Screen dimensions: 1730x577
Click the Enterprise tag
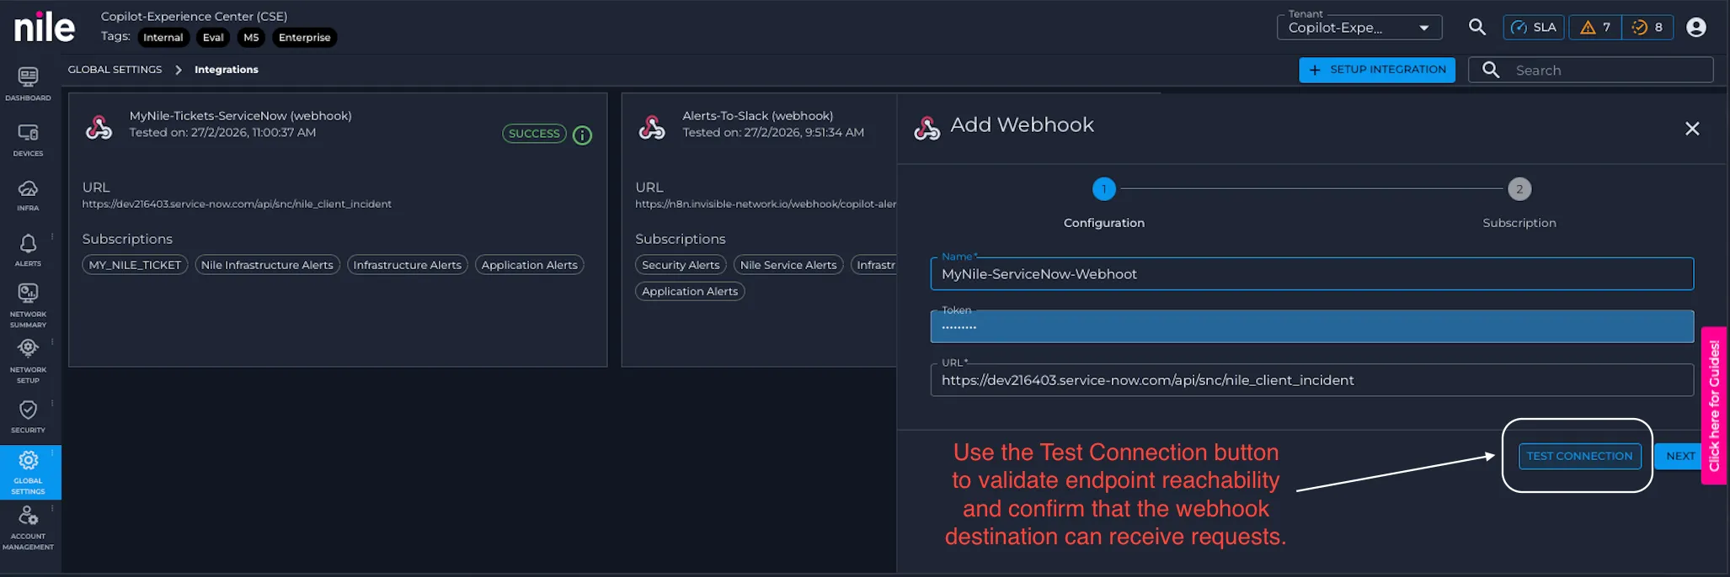[x=304, y=38]
